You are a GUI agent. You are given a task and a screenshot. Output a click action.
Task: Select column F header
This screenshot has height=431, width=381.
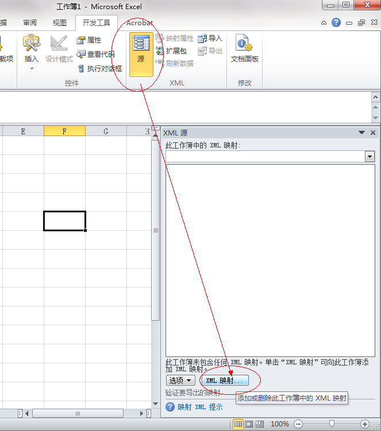[64, 131]
